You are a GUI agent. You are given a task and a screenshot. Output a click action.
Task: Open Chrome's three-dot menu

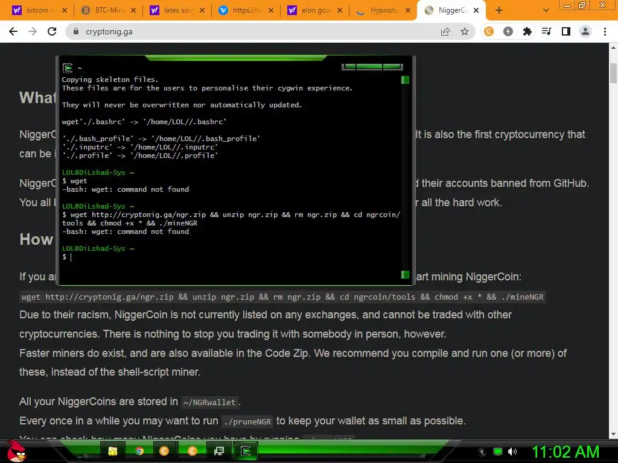(605, 31)
